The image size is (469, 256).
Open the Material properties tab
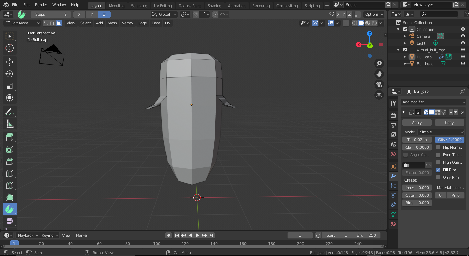click(393, 224)
